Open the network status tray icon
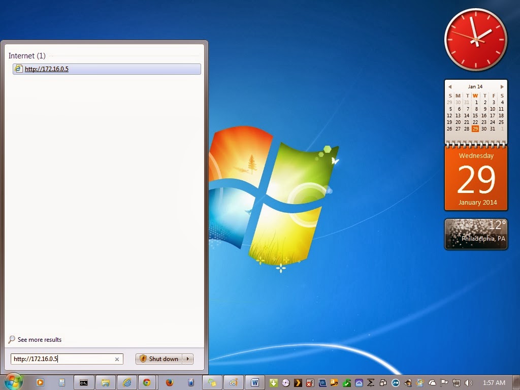This screenshot has height=390, width=520. click(x=457, y=383)
